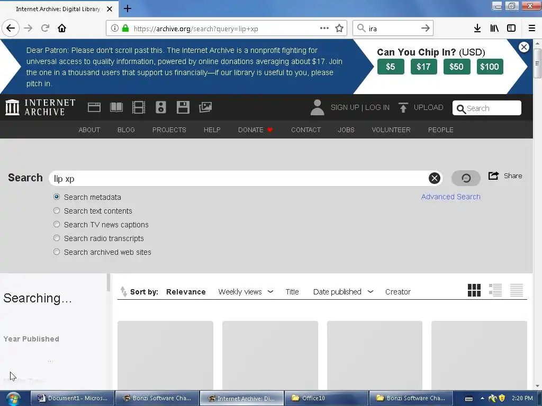Open the Texts book icon
Viewport: 542px width, 406px height.
click(116, 107)
